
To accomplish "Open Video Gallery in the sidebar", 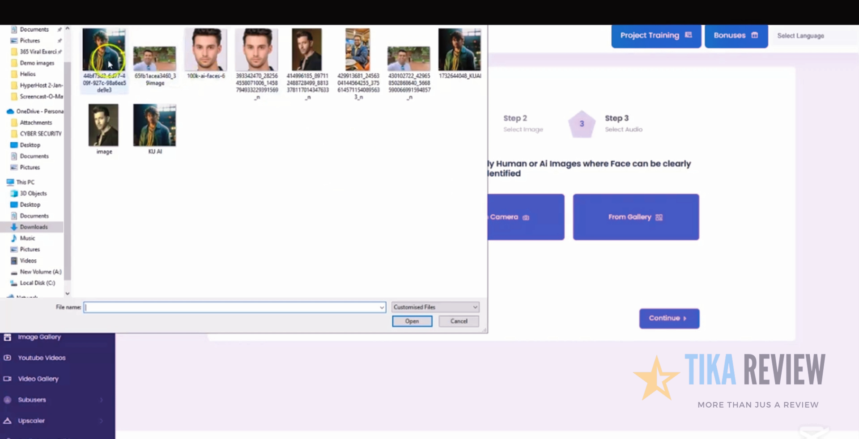I will click(x=38, y=379).
